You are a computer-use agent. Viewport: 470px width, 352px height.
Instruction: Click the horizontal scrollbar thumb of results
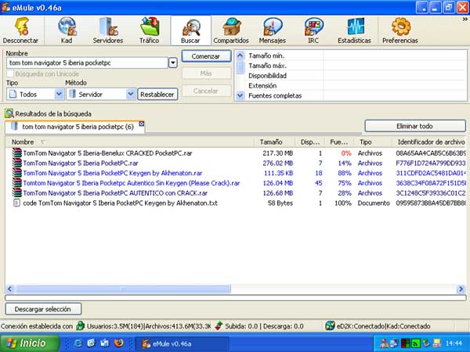click(123, 289)
